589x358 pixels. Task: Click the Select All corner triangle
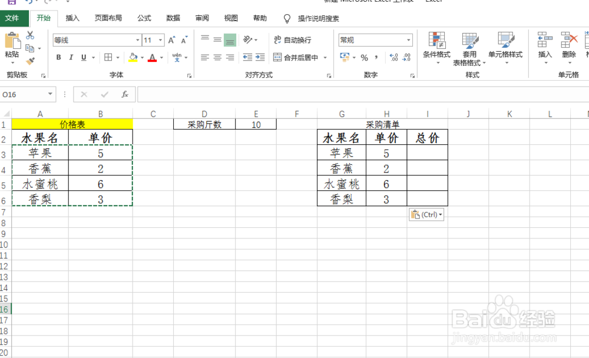6,114
